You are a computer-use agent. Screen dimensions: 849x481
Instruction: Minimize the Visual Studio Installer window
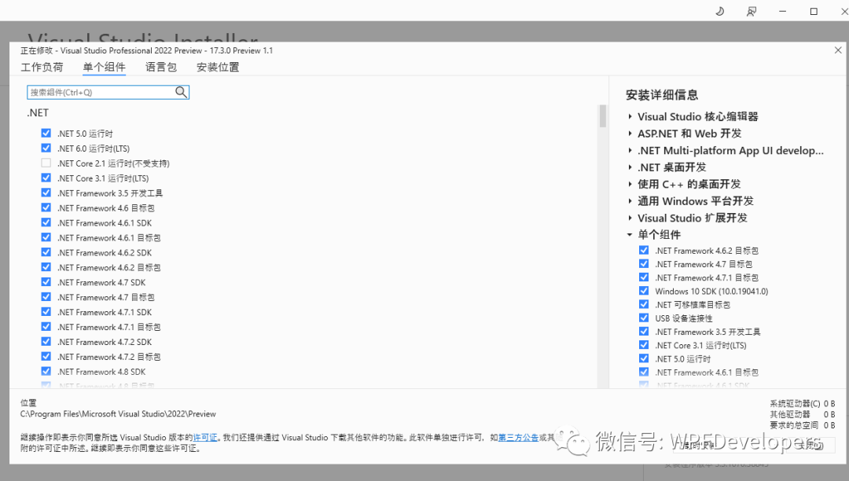pos(782,11)
